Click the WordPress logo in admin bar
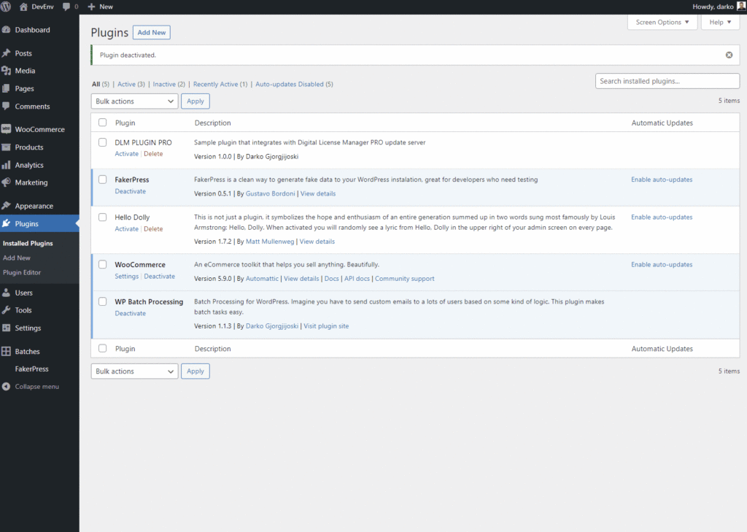 [7, 7]
